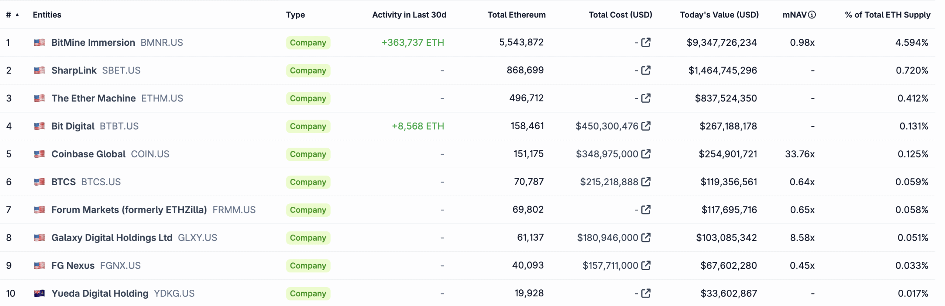
Task: Open Coinbase Global entity link
Action: coord(88,154)
